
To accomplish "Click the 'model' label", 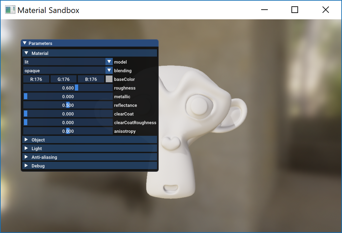I will click(120, 62).
